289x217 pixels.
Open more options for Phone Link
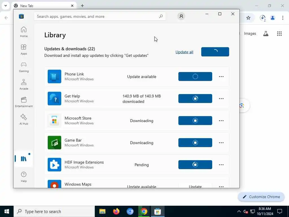(x=221, y=77)
